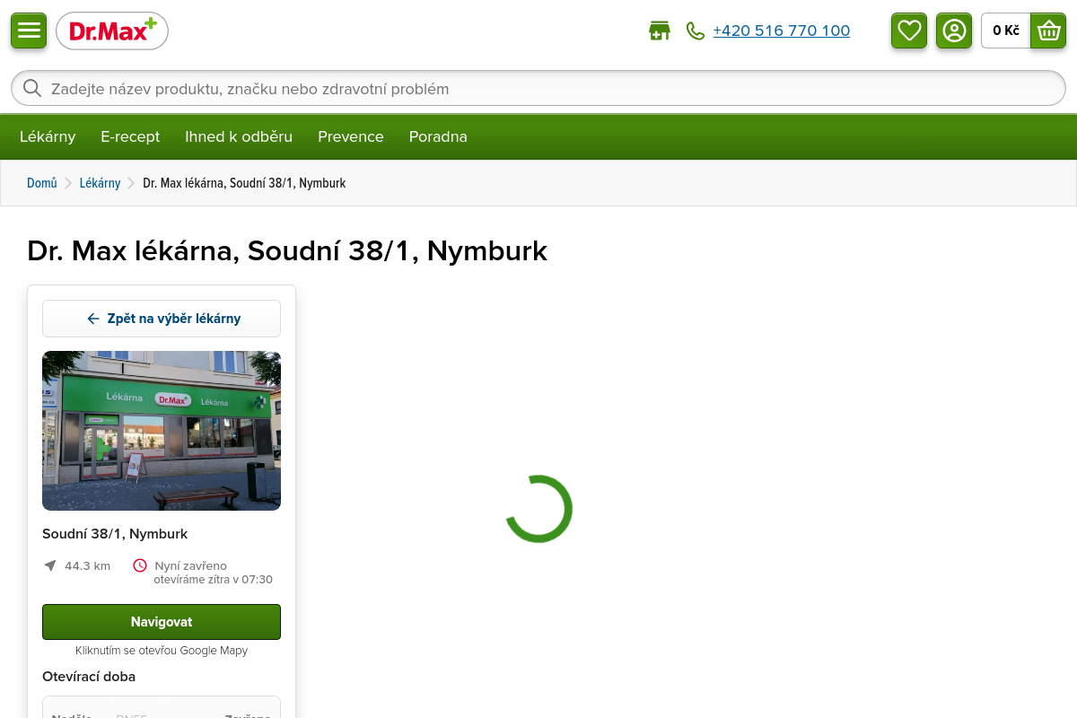This screenshot has width=1077, height=718.
Task: Go to the Dr.Max logo homepage
Action: click(112, 31)
